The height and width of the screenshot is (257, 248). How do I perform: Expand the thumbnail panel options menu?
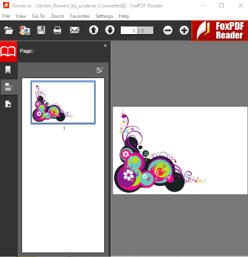(100, 70)
